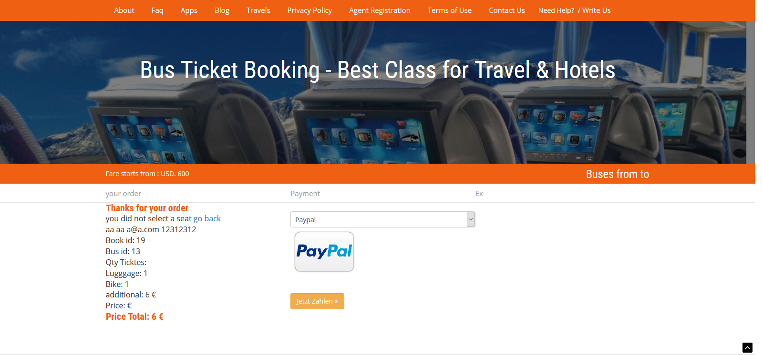Click the Ex tab label
The width and height of the screenshot is (763, 355).
tap(479, 193)
